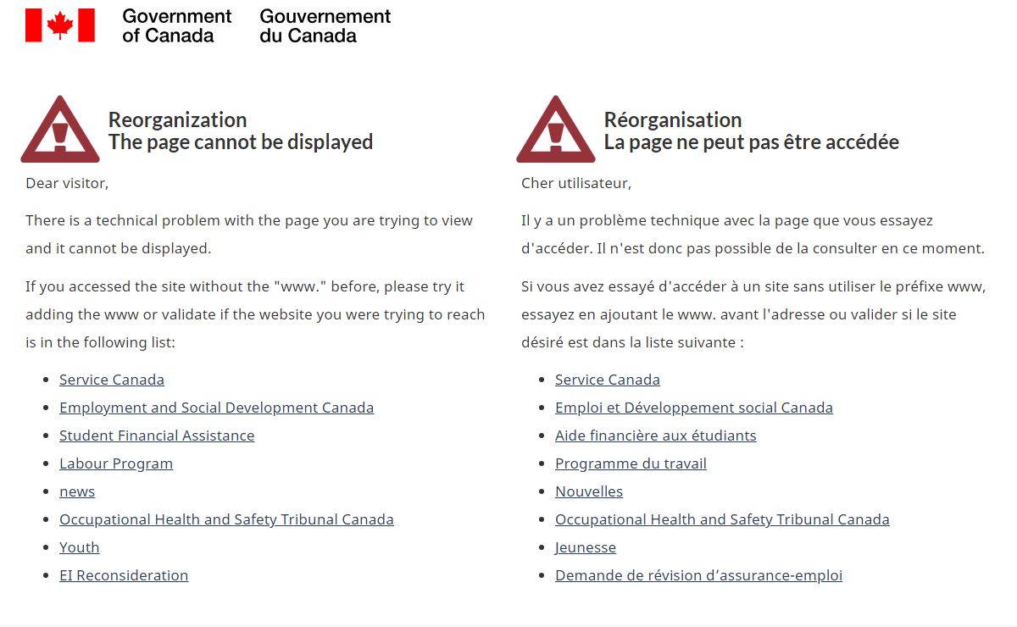Open Employment and Social Development Canada link
This screenshot has width=1017, height=627.
(216, 408)
